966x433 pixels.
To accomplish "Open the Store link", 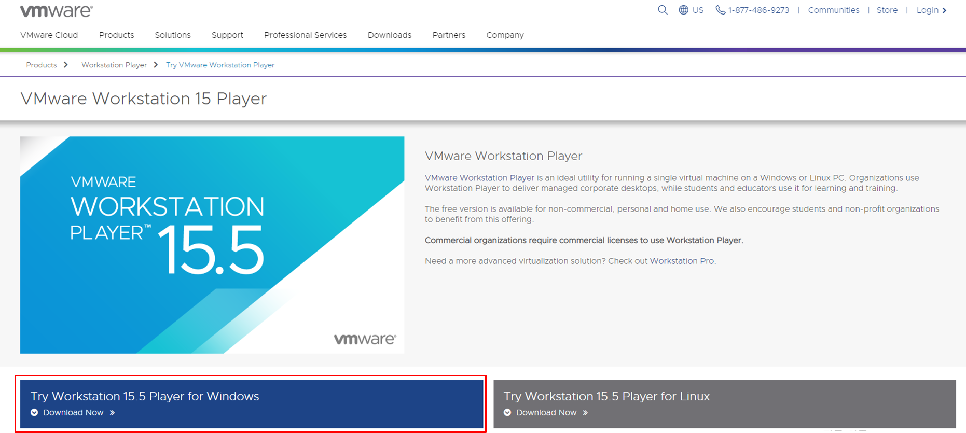I will 887,10.
